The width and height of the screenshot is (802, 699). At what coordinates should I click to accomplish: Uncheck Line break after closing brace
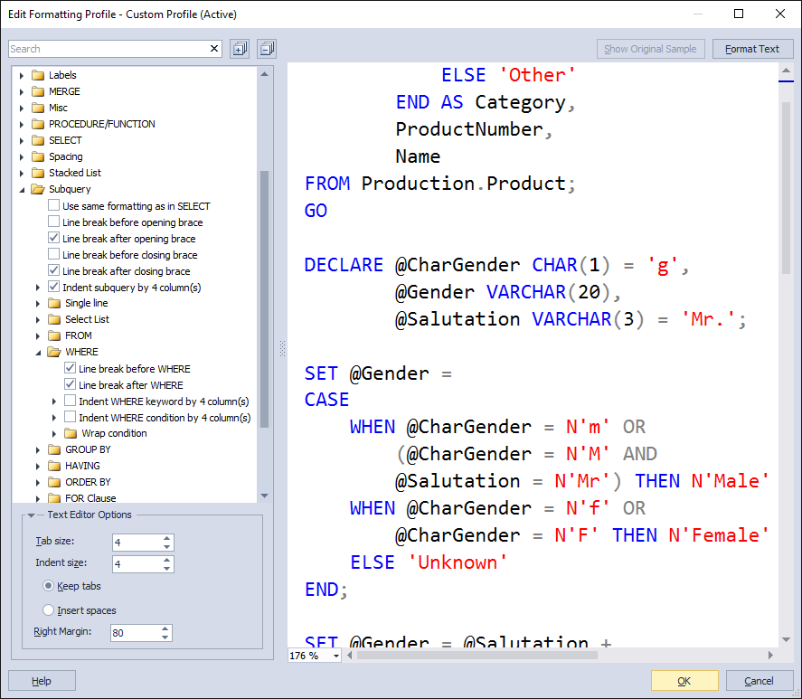coord(53,270)
